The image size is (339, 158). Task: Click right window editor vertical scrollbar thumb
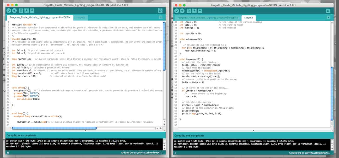332,94
